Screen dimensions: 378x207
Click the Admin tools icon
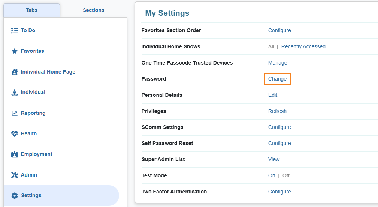[15, 175]
